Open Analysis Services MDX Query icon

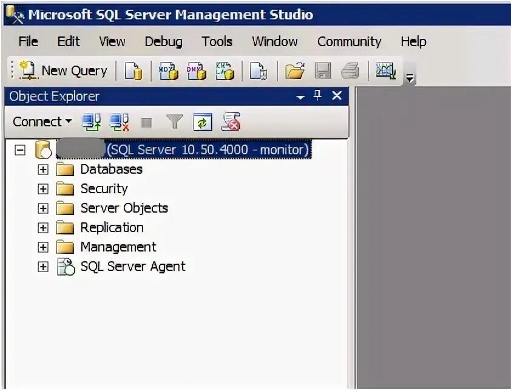pyautogui.click(x=169, y=70)
